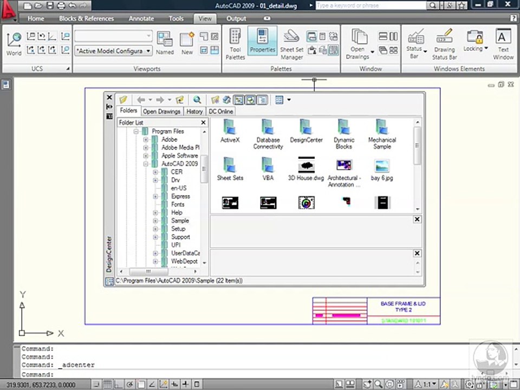Open the Views dropdown arrow in DesignCenter
Screen dimensions: 520x390
(x=289, y=100)
